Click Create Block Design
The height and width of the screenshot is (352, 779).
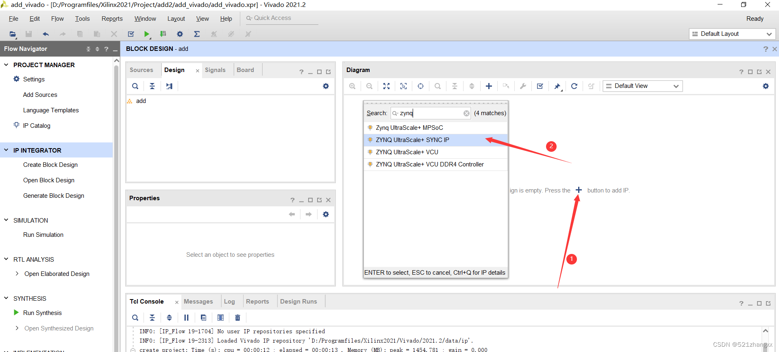point(50,165)
